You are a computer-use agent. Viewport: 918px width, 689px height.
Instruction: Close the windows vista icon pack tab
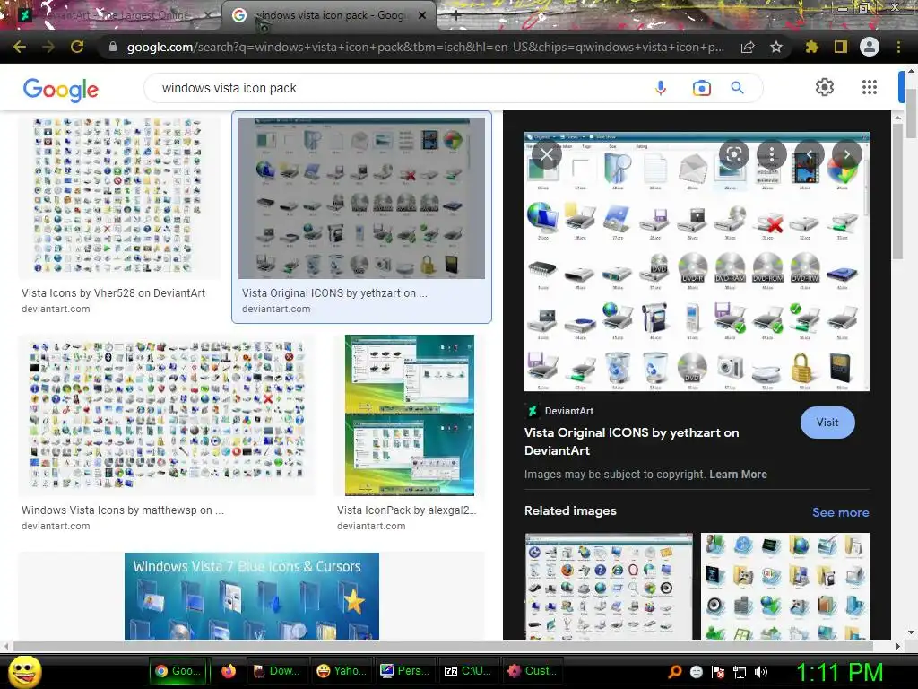(x=422, y=15)
